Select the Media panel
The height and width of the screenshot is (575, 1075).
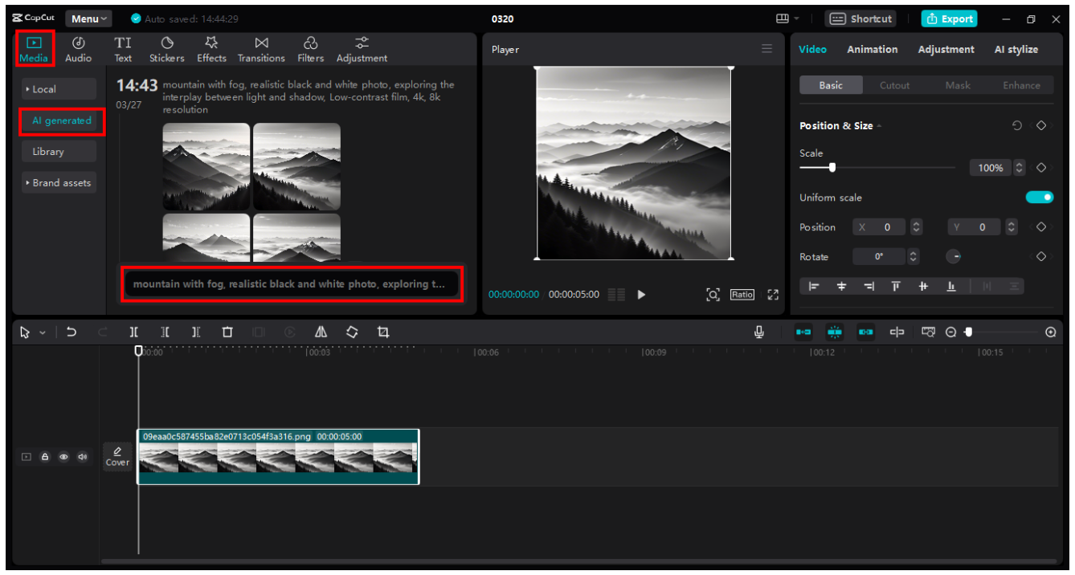click(35, 49)
